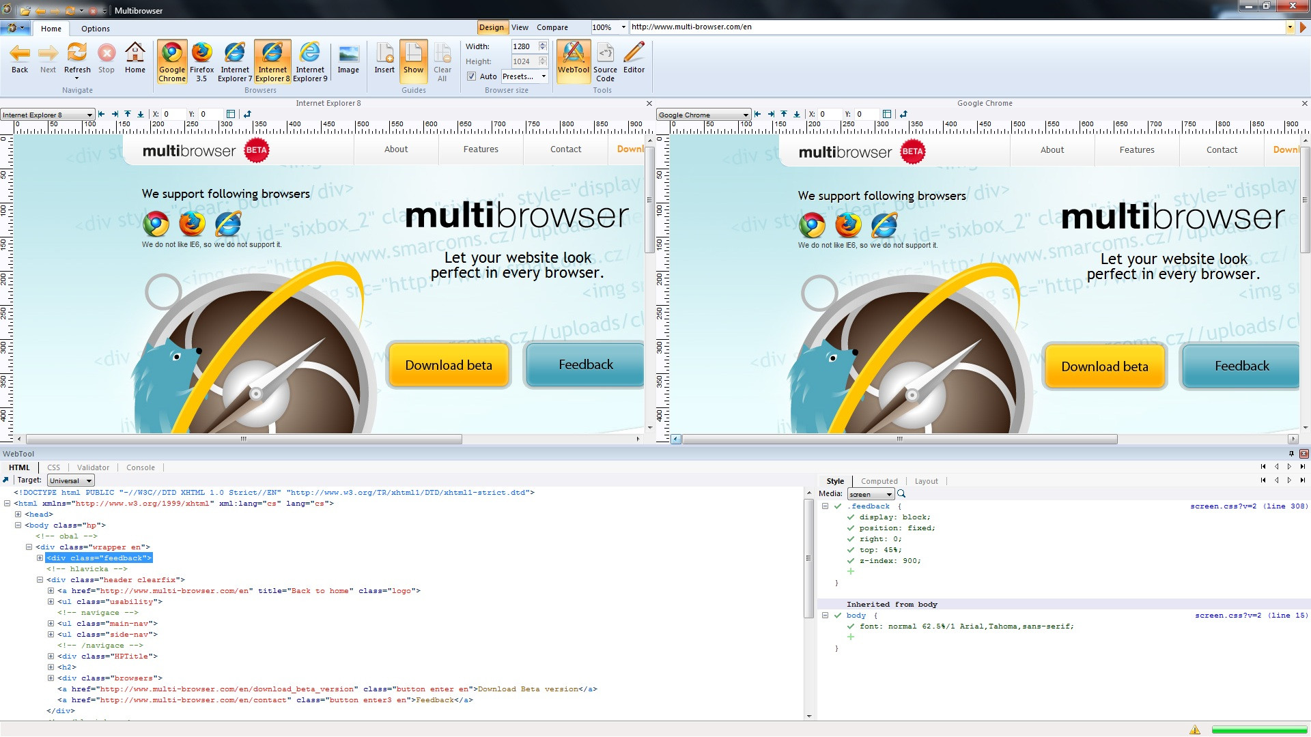Screen dimensions: 1311x737
Task: Click the magnifier icon next to Media dropdown
Action: [x=901, y=493]
